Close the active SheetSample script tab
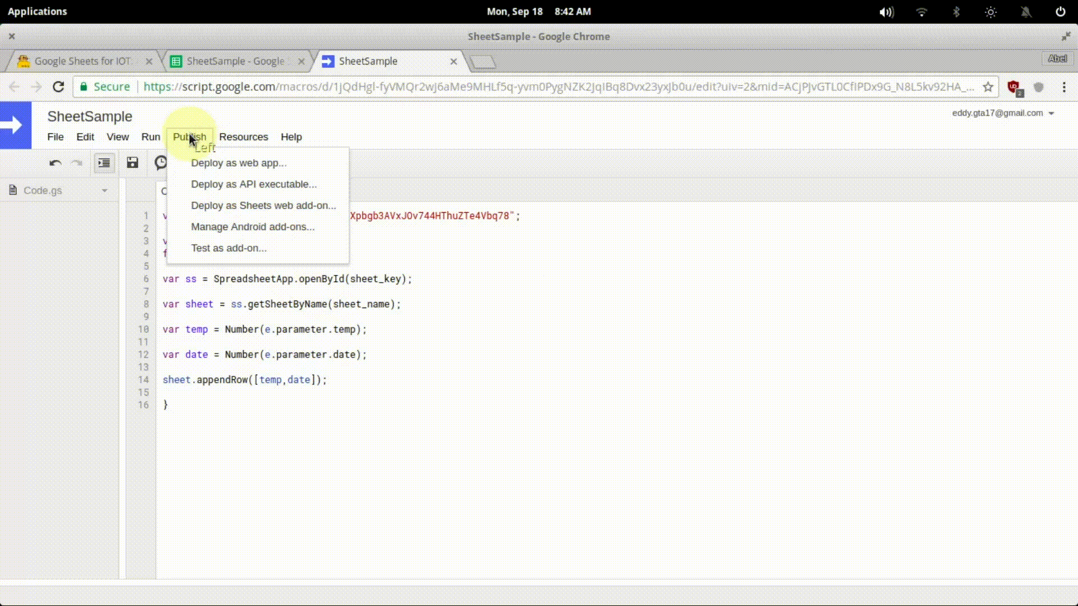The image size is (1078, 606). [454, 61]
